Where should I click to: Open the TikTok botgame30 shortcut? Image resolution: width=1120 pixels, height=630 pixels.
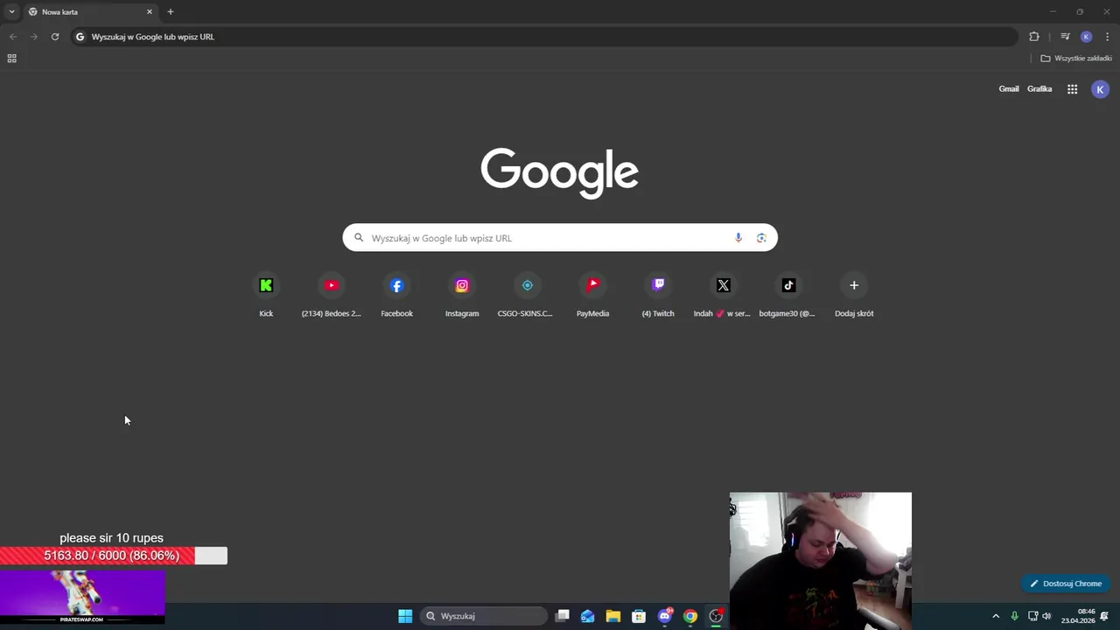788,295
